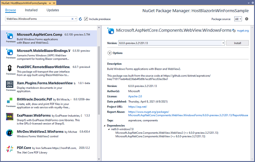255x162 pixels.
Task: Select MtrDev.WebView2.WinForms package row
Action: point(49,136)
